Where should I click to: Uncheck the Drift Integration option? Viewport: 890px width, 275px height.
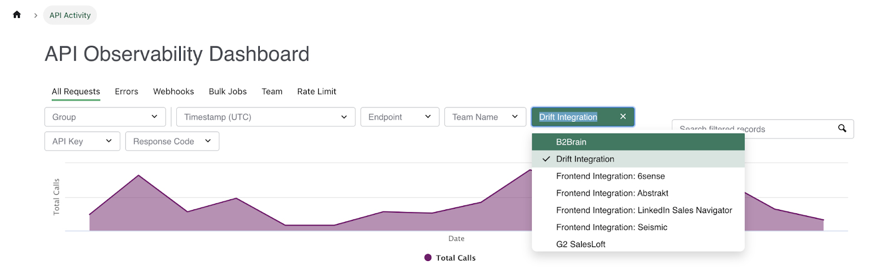click(585, 159)
